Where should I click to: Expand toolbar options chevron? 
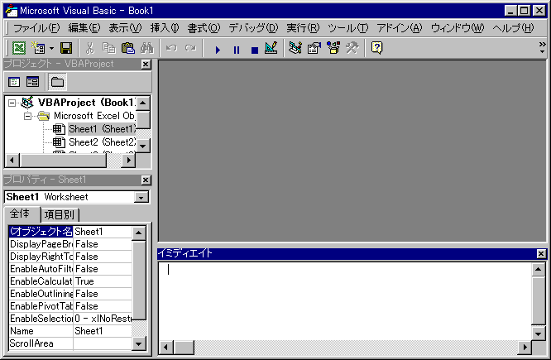point(543,47)
